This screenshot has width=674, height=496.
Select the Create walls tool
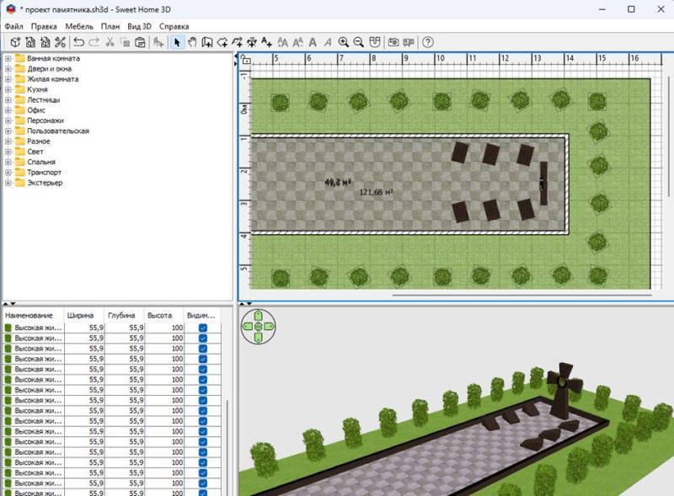tap(206, 42)
